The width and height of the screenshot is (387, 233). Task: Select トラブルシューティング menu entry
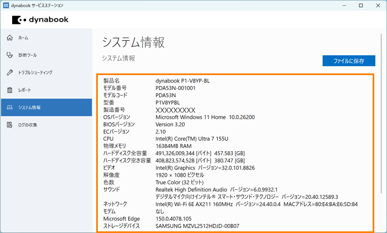click(x=46, y=72)
